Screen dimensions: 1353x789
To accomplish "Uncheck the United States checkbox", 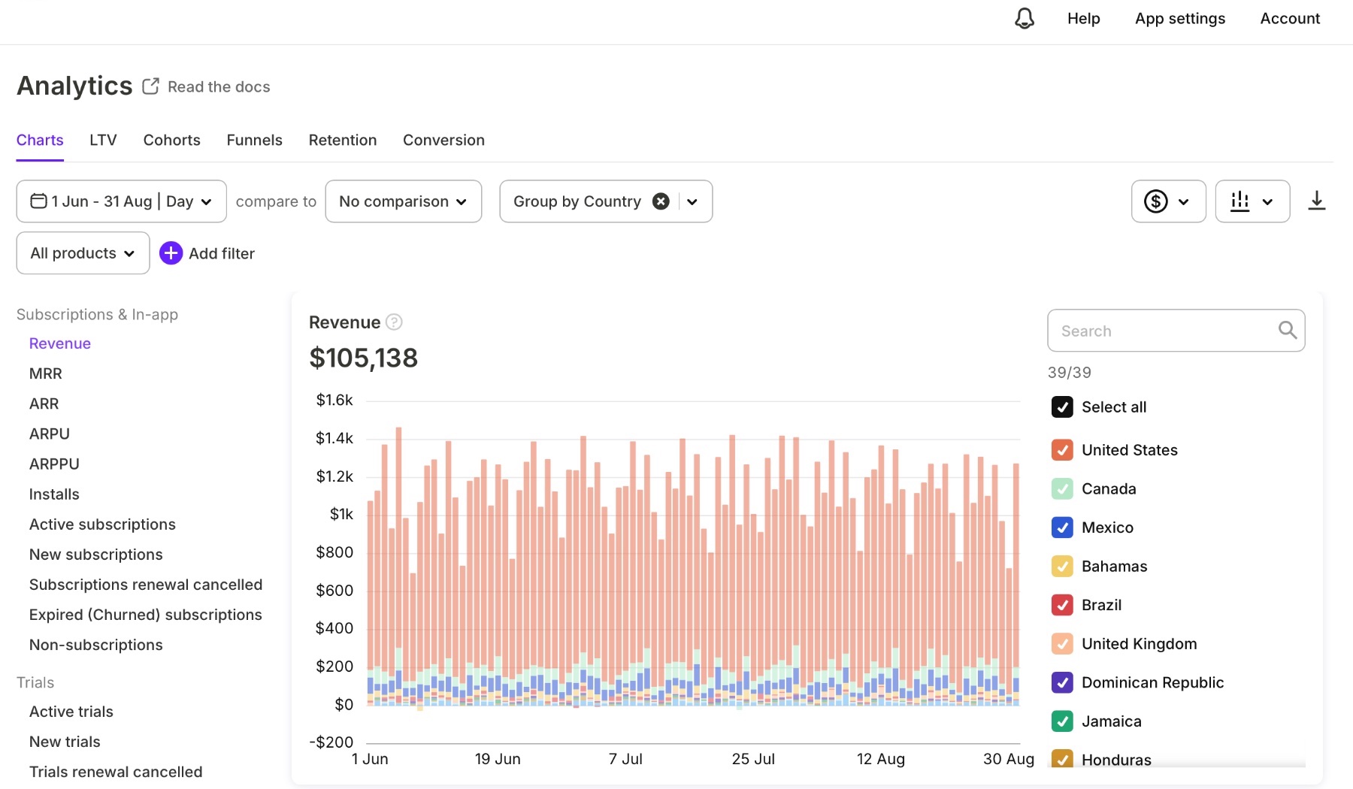I will [x=1062, y=450].
